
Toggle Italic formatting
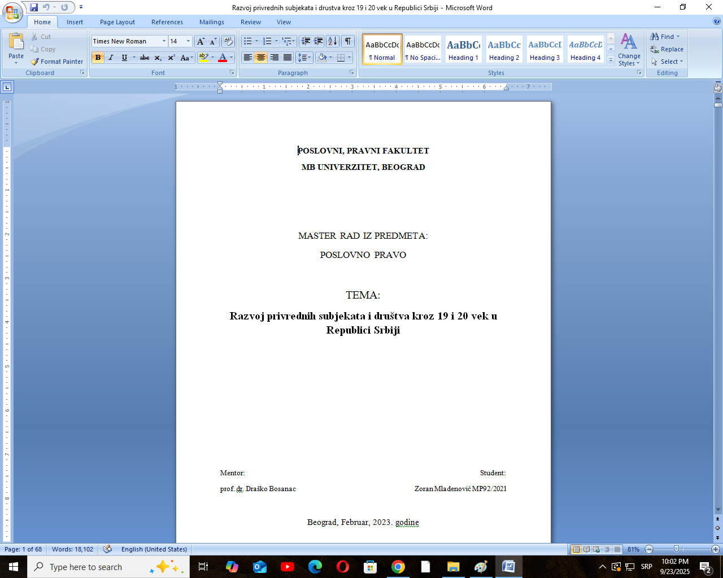click(111, 58)
